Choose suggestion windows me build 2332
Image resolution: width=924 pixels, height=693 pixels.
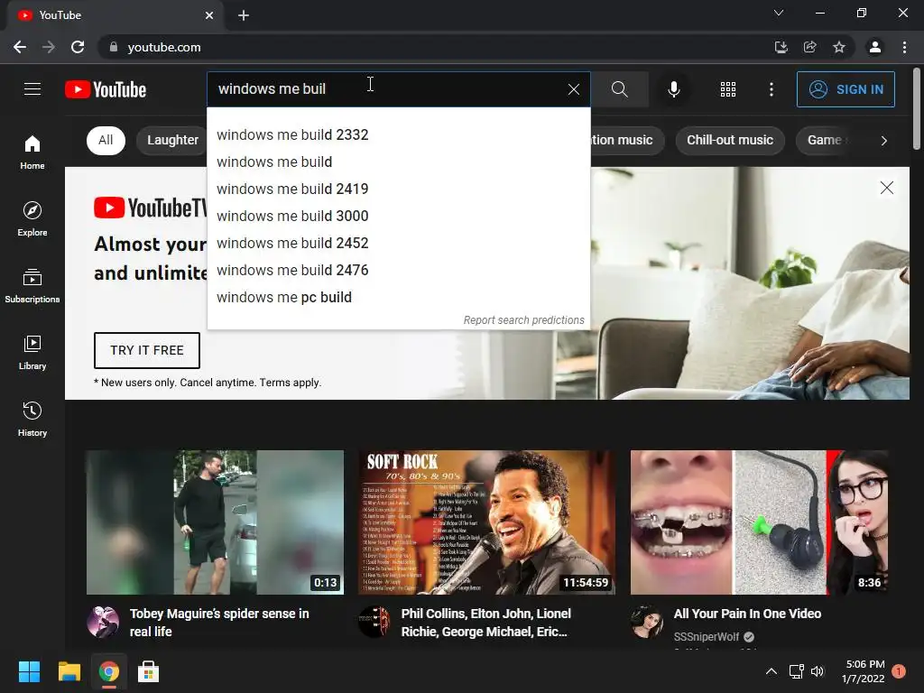click(398, 134)
